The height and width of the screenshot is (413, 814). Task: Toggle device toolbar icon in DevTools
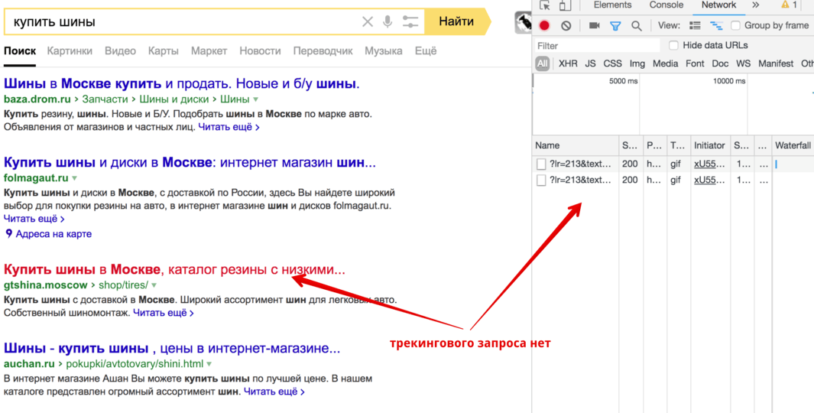pos(565,5)
